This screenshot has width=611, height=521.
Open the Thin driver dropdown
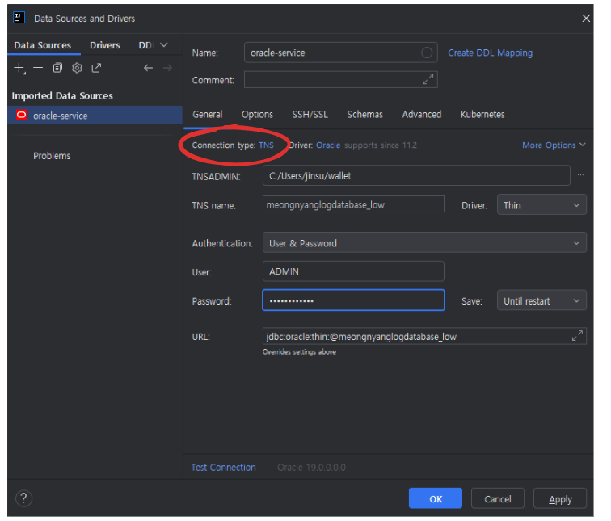(x=541, y=205)
